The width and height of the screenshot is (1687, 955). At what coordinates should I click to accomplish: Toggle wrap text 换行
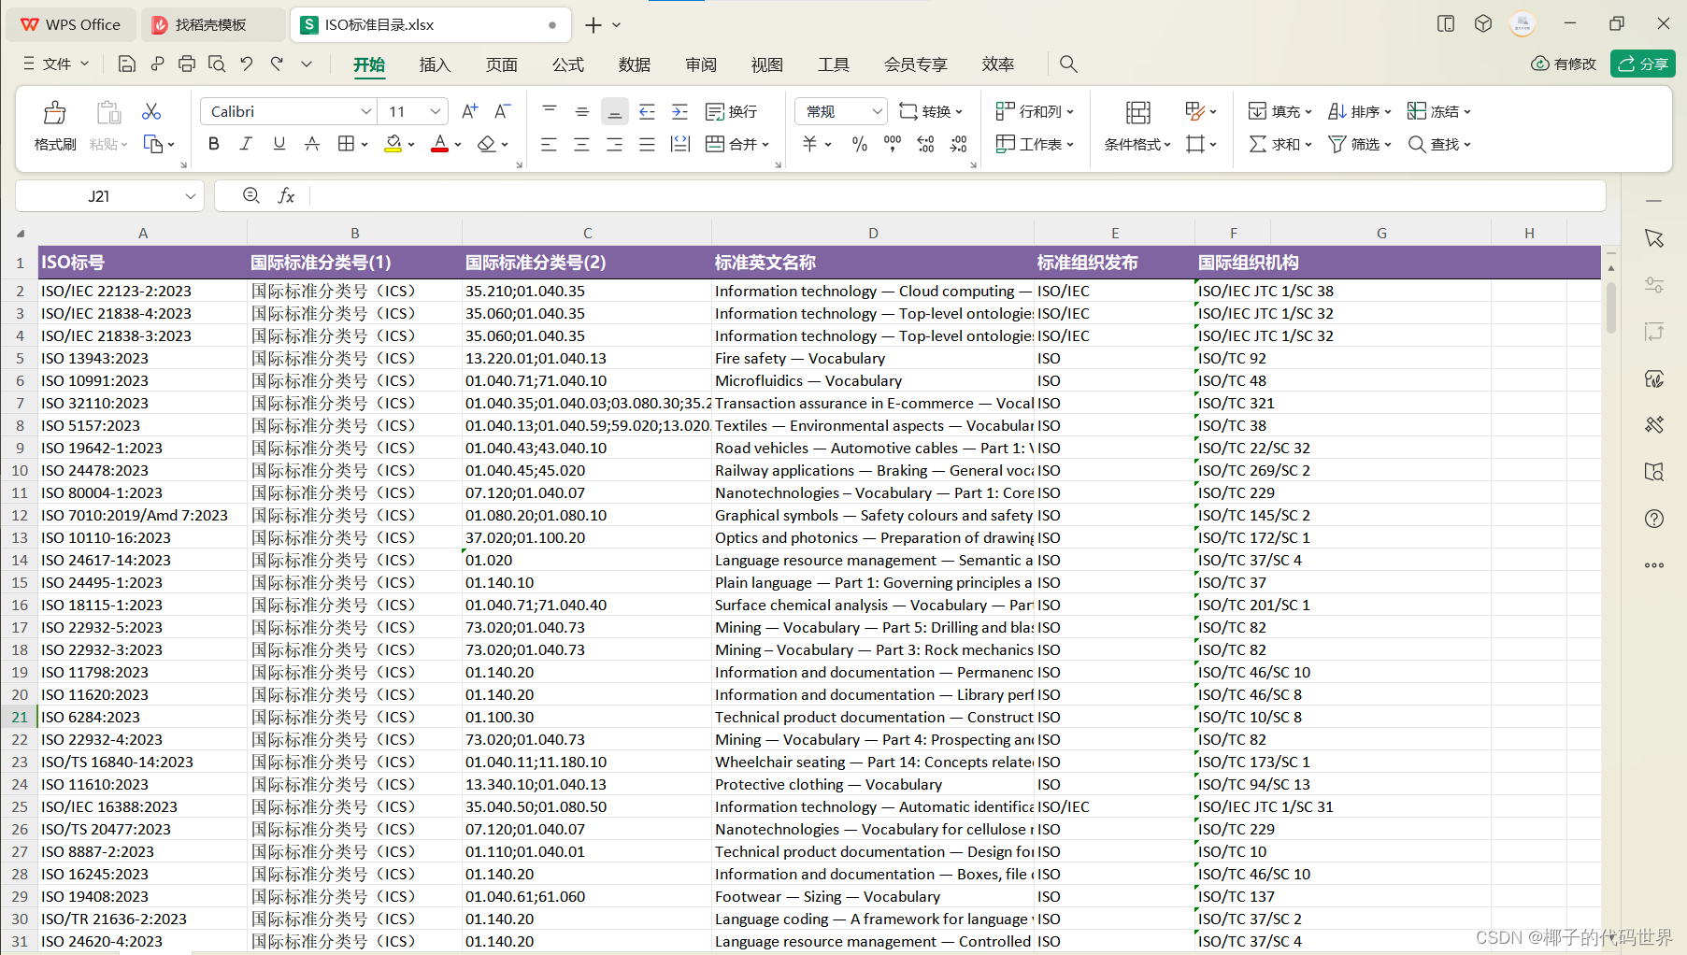coord(731,111)
